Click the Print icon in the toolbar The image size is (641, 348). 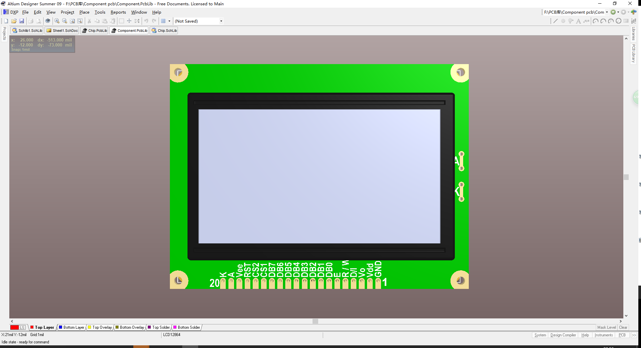(x=31, y=21)
